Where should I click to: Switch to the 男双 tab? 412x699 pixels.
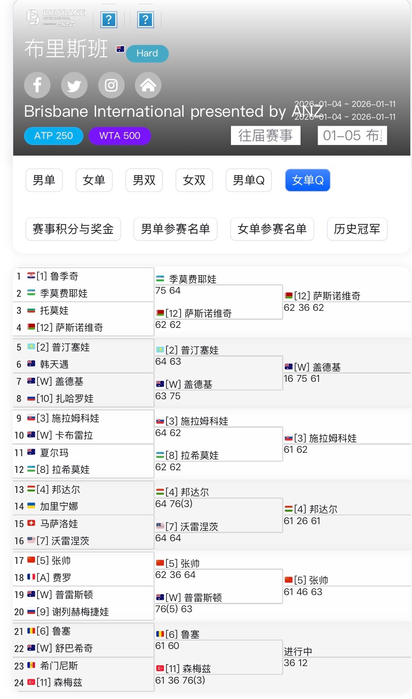tap(144, 180)
